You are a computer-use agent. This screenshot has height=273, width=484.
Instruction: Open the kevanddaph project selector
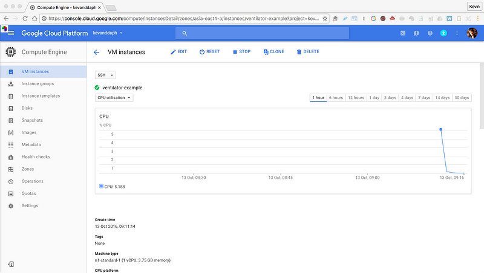click(x=108, y=33)
